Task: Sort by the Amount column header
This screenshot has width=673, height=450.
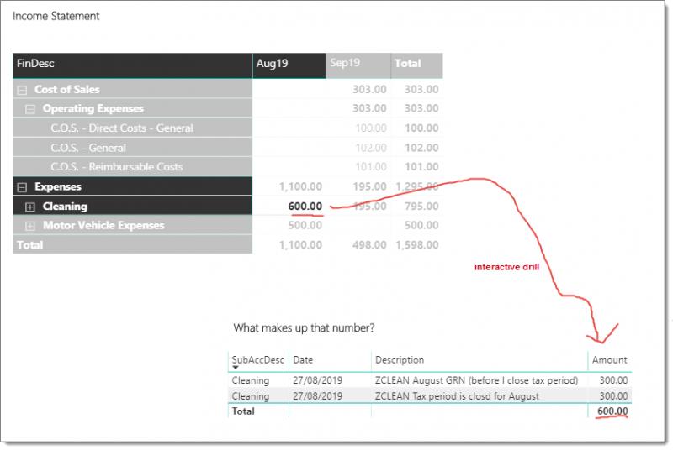Action: 609,360
